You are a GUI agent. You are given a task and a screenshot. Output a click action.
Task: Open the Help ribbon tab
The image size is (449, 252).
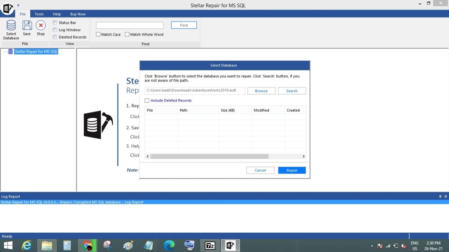pos(57,14)
